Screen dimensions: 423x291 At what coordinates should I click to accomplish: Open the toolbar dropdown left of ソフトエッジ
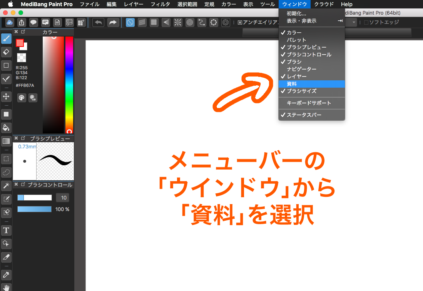pos(354,22)
